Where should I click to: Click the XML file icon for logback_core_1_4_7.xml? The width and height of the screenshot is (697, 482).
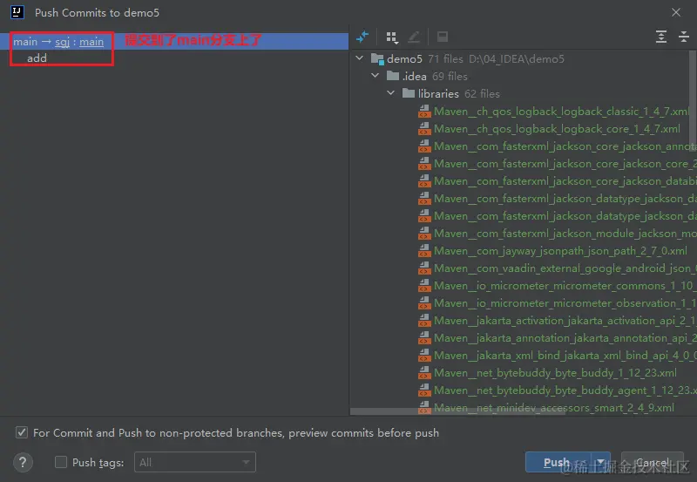424,128
